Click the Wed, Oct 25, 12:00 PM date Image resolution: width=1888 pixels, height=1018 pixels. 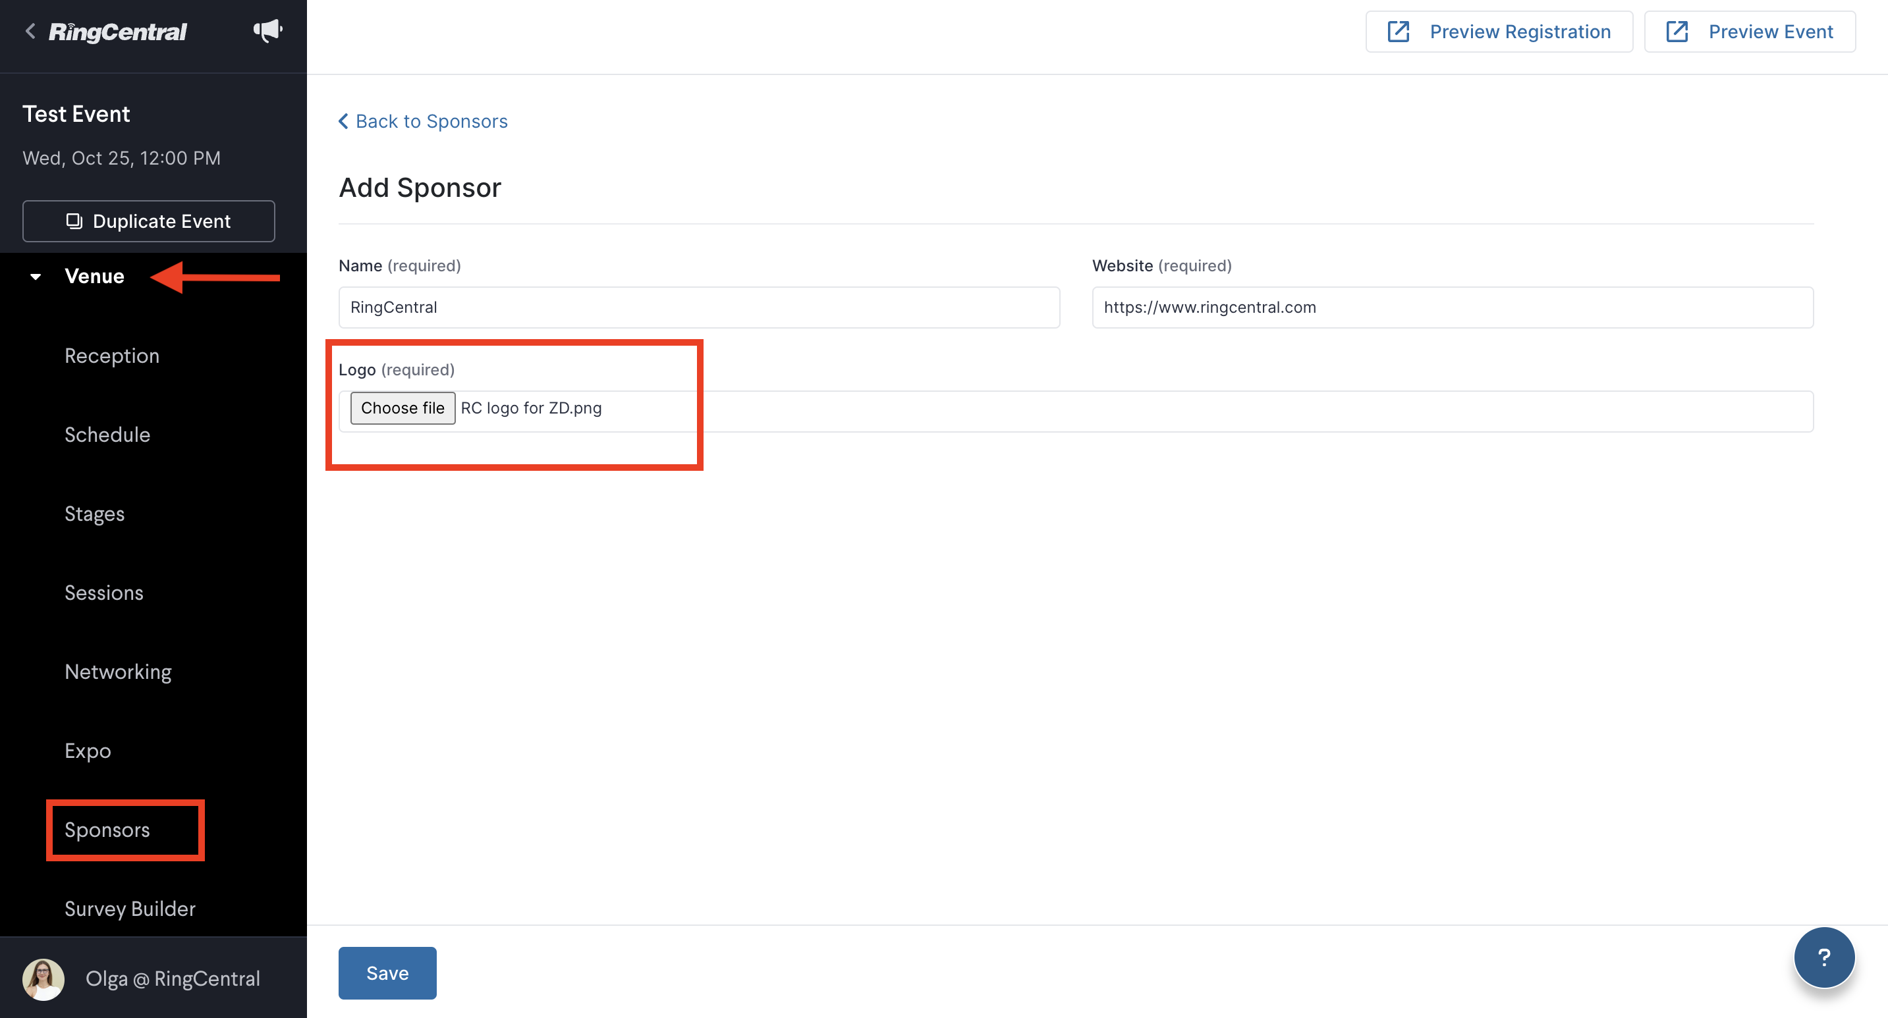122,158
